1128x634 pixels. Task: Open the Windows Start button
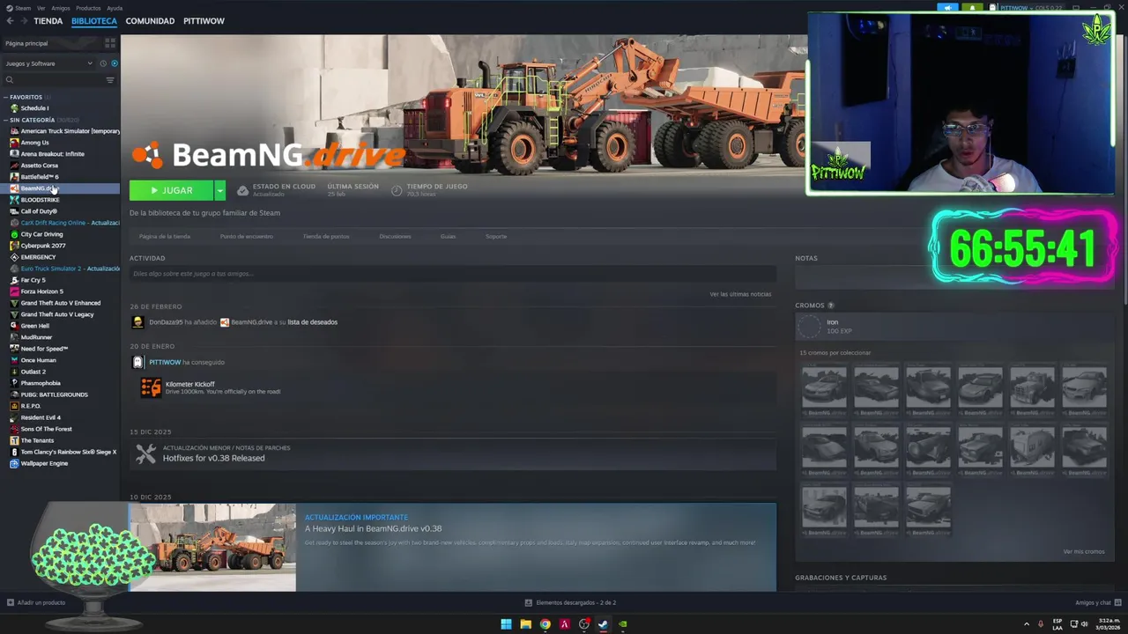click(x=506, y=624)
